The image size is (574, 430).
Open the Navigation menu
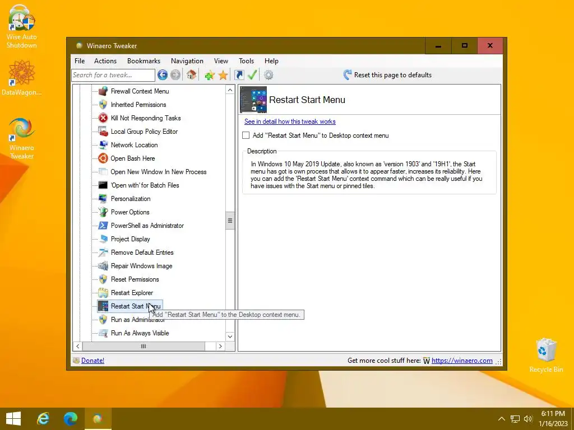187,61
